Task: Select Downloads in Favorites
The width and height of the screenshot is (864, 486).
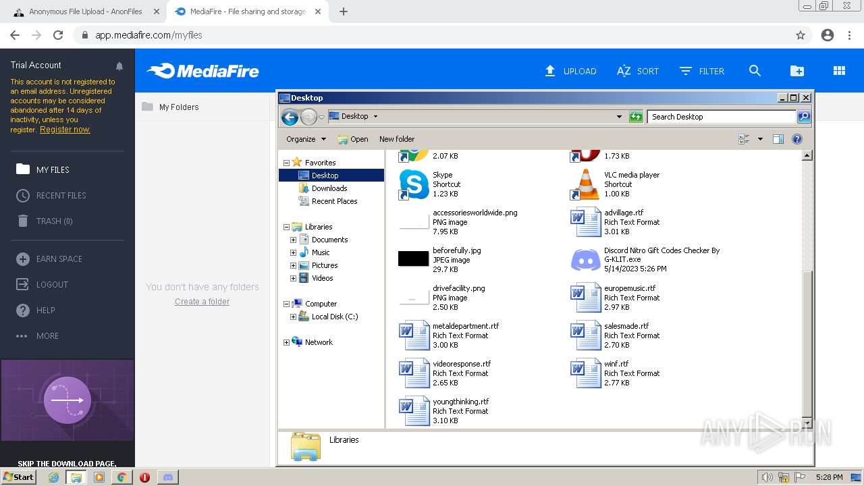Action: coord(329,188)
